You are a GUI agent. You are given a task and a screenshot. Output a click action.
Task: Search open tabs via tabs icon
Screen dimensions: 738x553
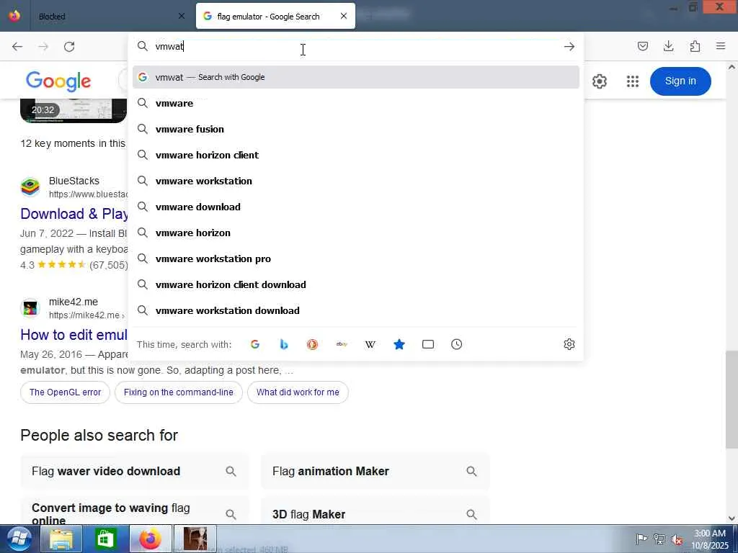tap(428, 344)
